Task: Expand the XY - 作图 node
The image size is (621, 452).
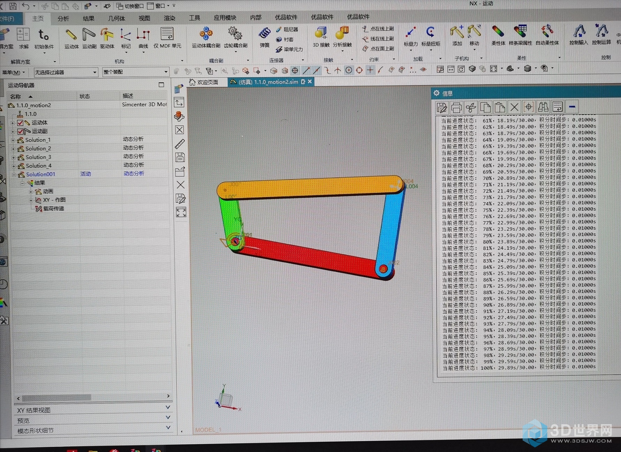Action: pyautogui.click(x=31, y=200)
